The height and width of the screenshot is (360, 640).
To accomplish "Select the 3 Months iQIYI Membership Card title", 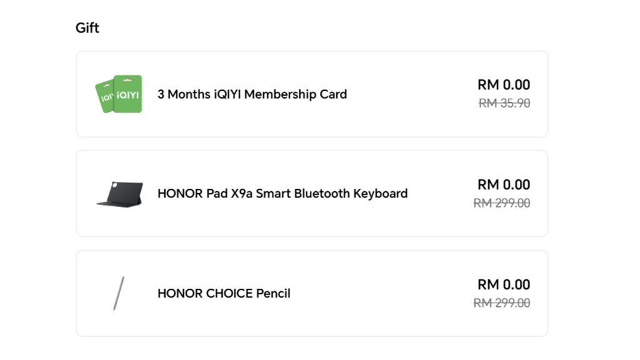I will pyautogui.click(x=252, y=94).
